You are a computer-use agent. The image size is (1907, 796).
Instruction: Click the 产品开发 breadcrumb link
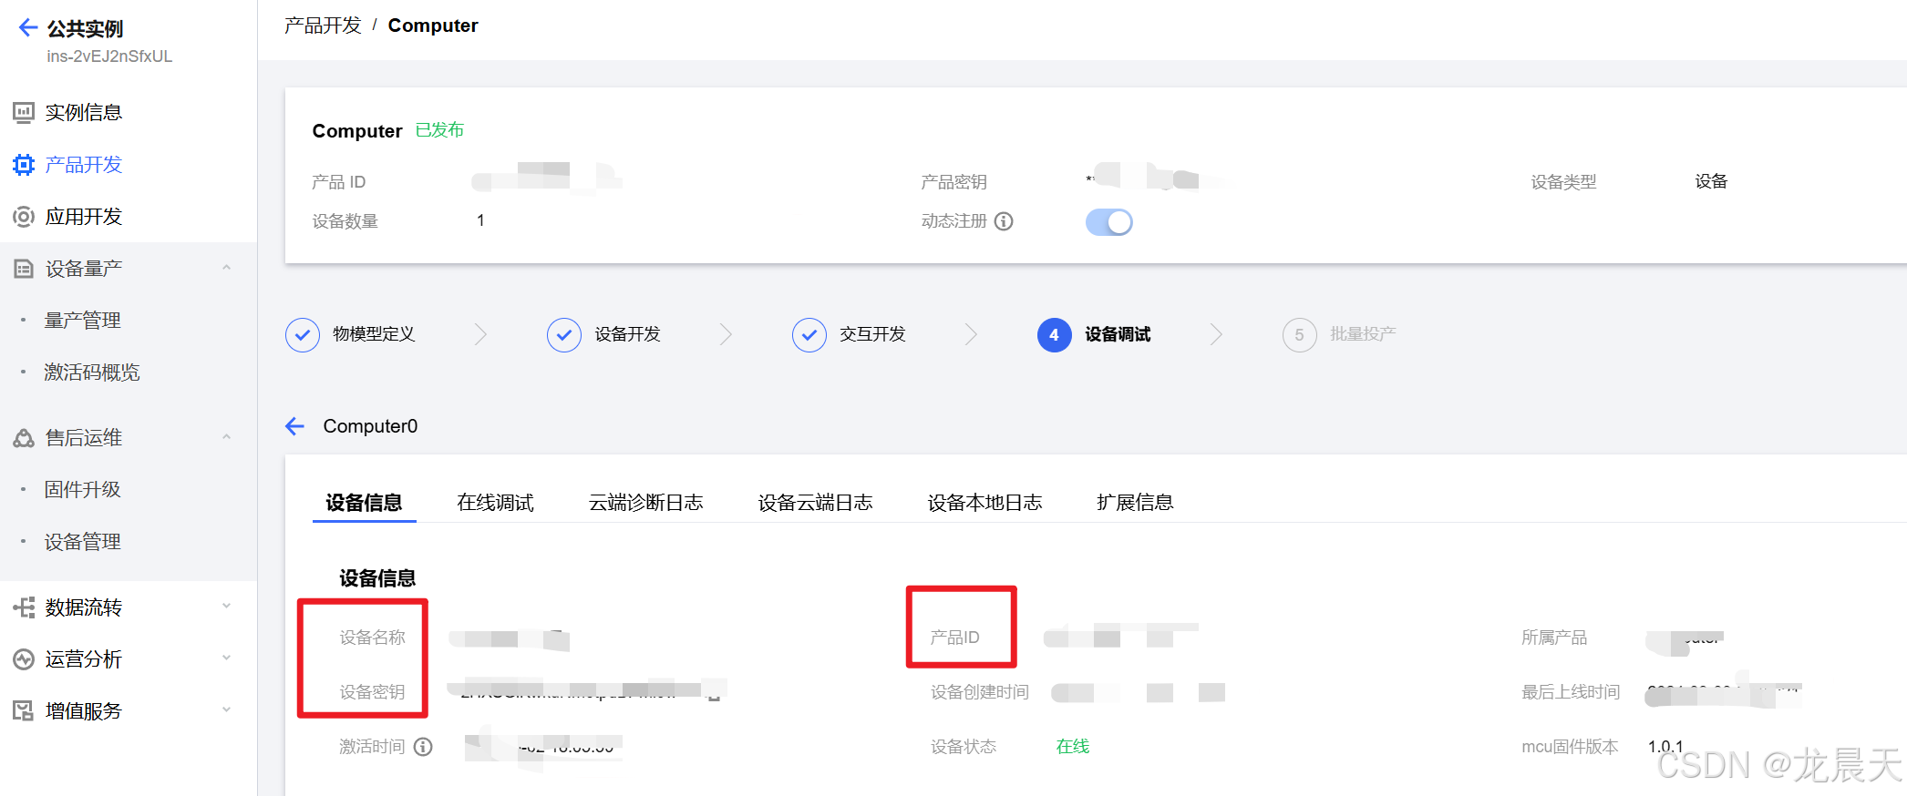click(323, 26)
